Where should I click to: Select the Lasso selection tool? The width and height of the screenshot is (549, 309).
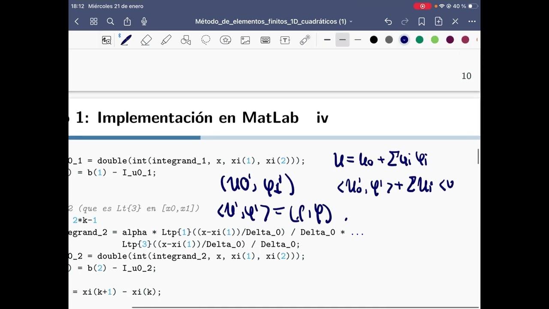(206, 40)
